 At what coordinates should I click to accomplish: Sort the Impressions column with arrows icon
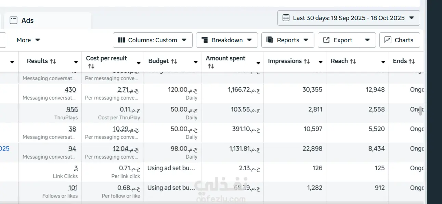307,61
